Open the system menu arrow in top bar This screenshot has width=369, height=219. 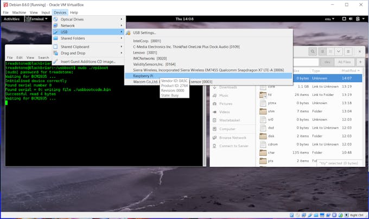pos(364,19)
